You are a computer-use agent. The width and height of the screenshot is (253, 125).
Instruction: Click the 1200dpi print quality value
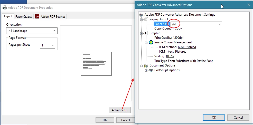click(x=178, y=38)
